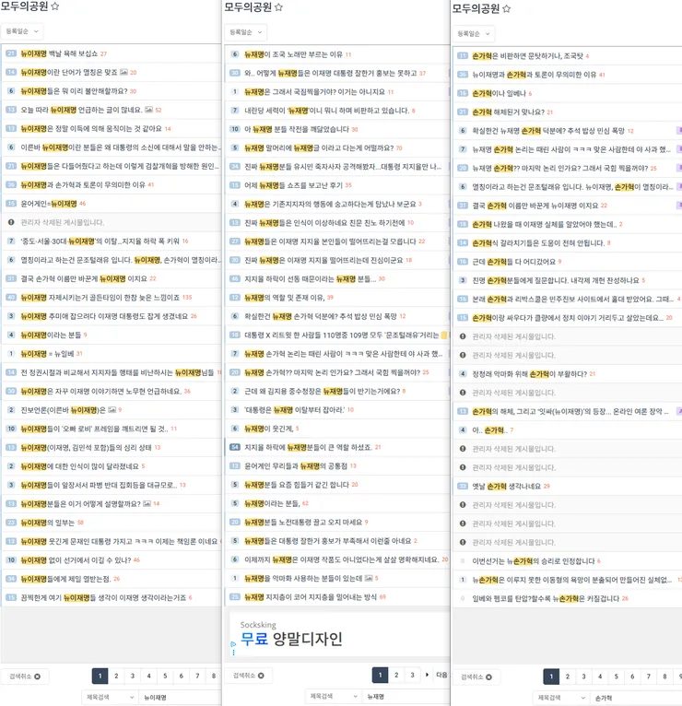Open post '뉴이재명이라는 분들' in left panel
Screen dimensions: 682x706
click(x=51, y=335)
